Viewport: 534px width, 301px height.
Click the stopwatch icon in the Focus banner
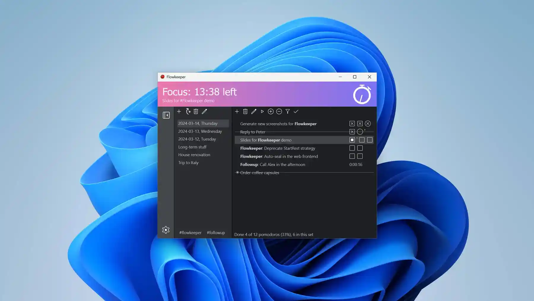point(362,94)
